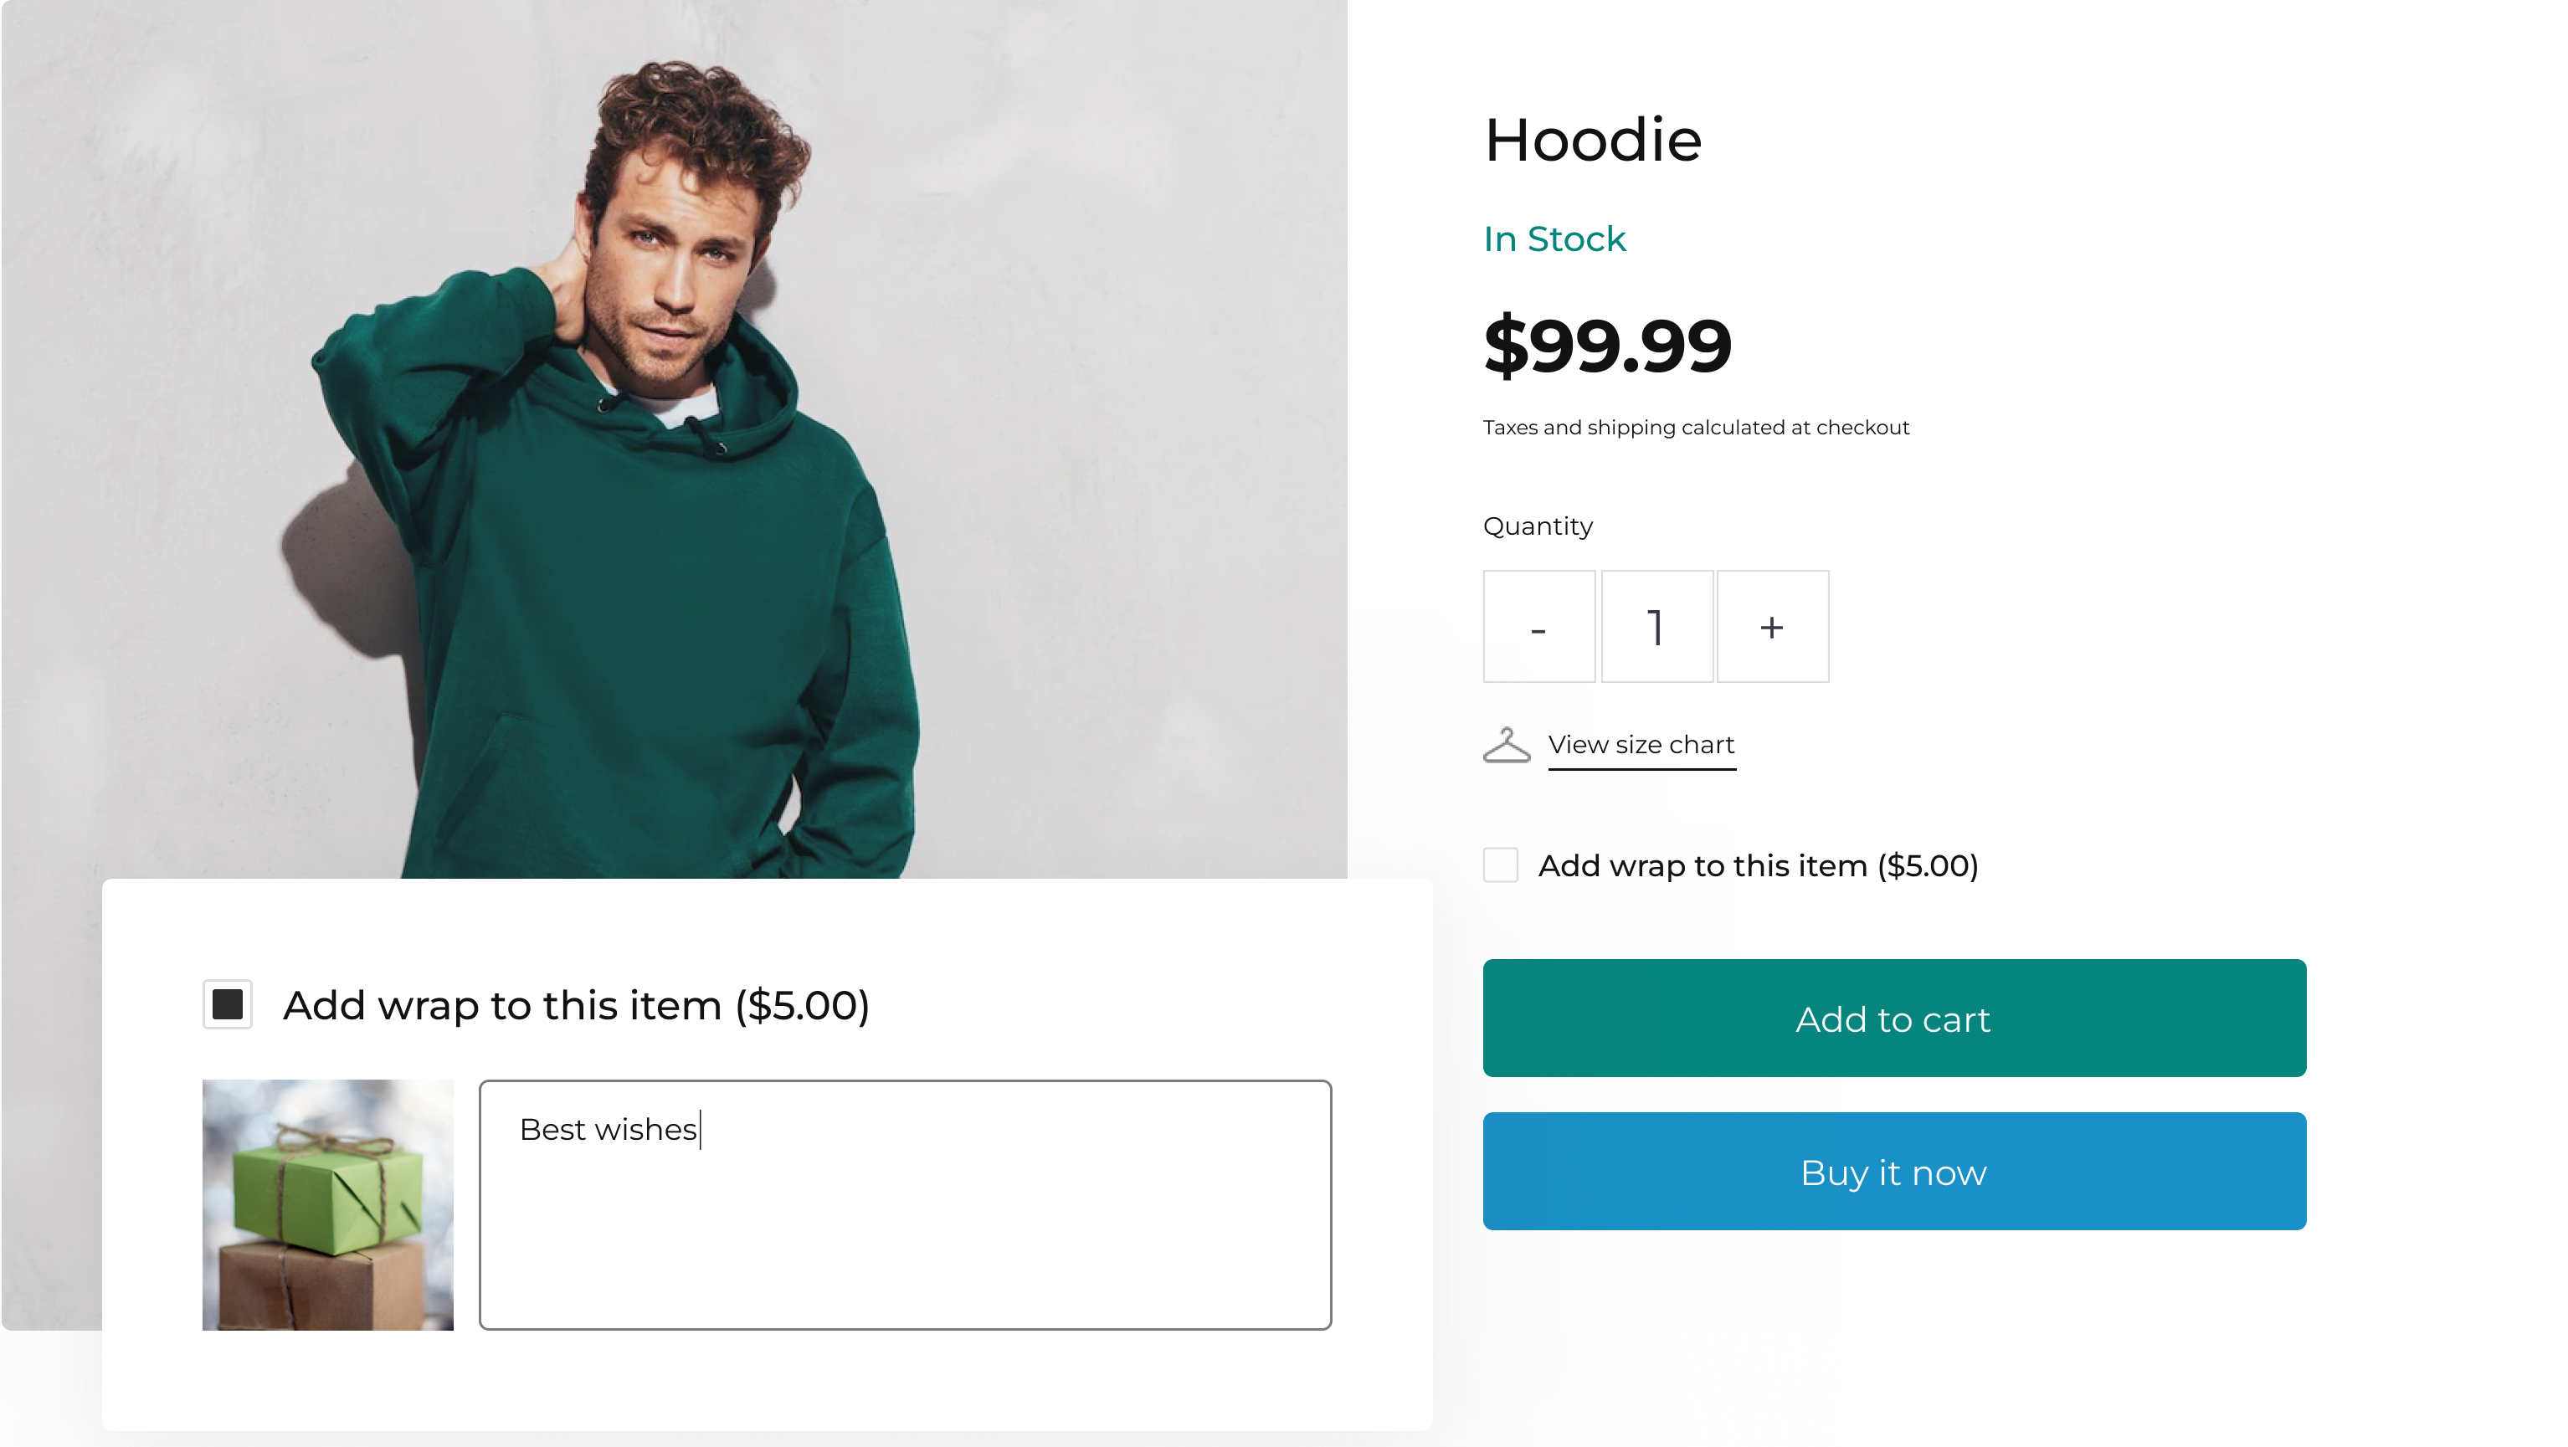Click the In Stock status text
This screenshot has width=2568, height=1447.
click(1554, 239)
